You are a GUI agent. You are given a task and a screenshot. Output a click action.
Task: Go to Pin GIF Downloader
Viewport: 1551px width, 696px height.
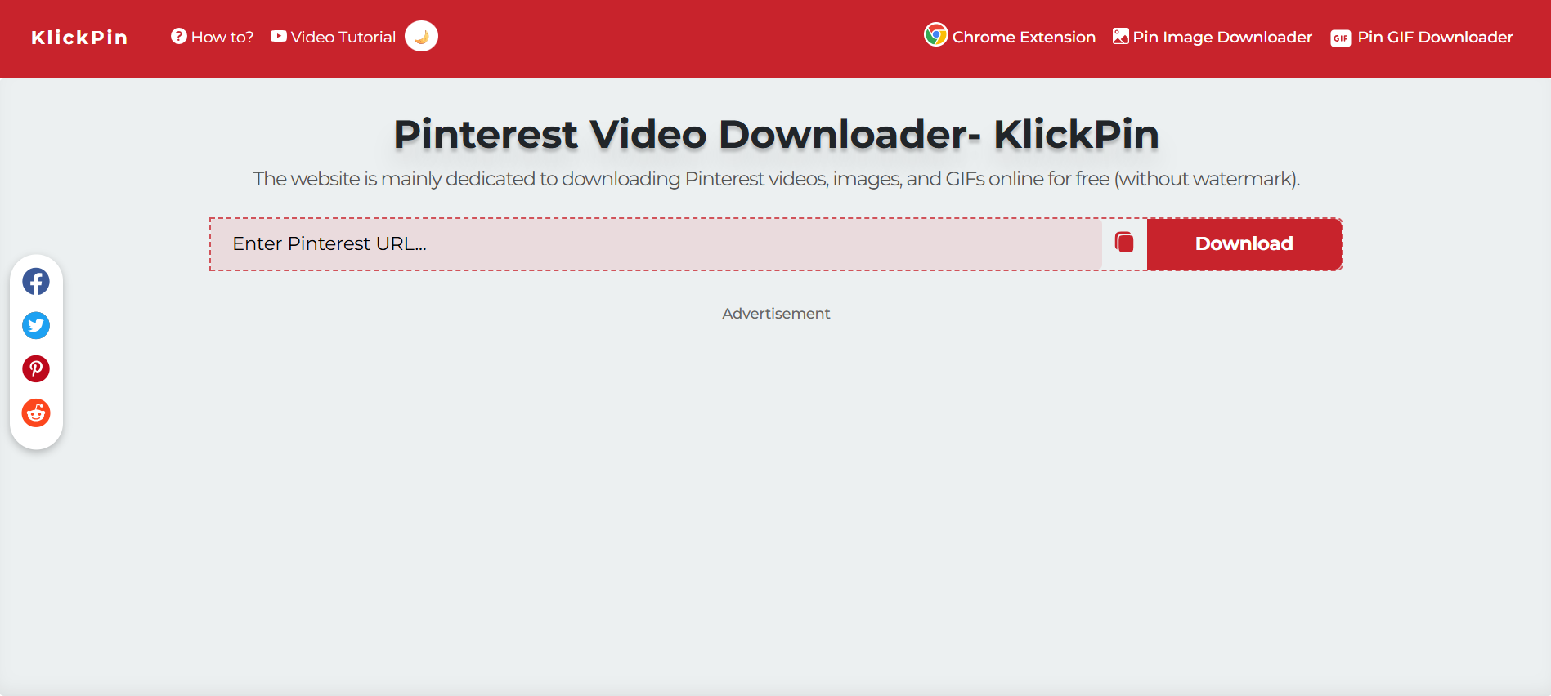coord(1422,37)
